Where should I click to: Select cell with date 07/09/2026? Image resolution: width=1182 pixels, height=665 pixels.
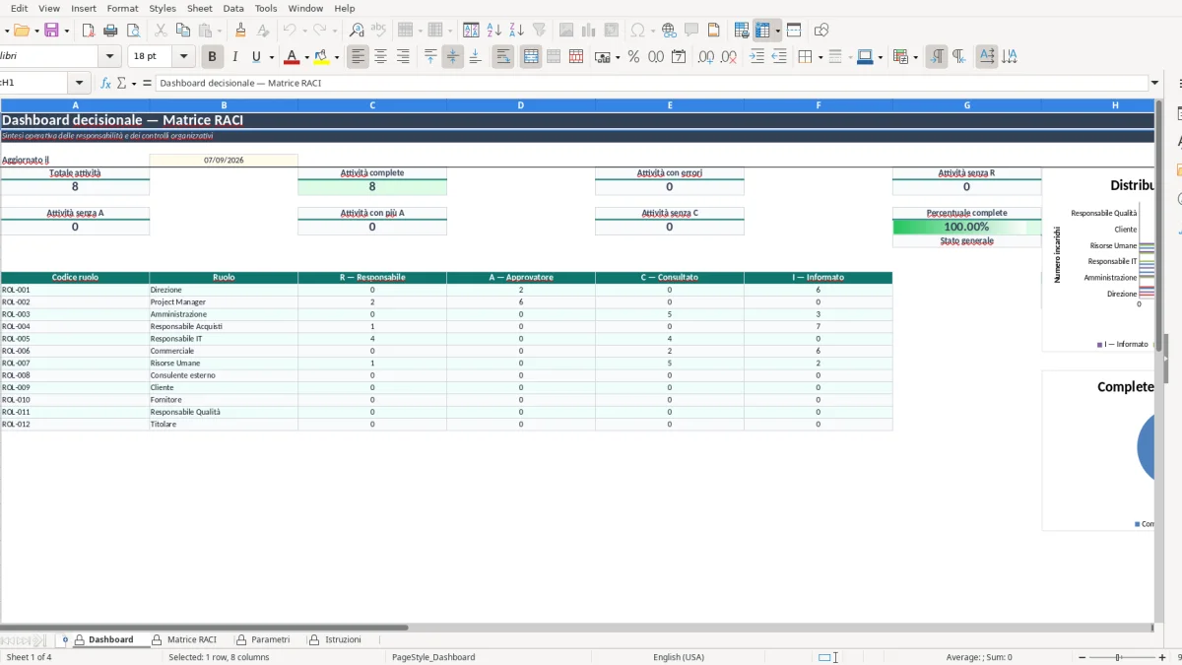tap(224, 160)
